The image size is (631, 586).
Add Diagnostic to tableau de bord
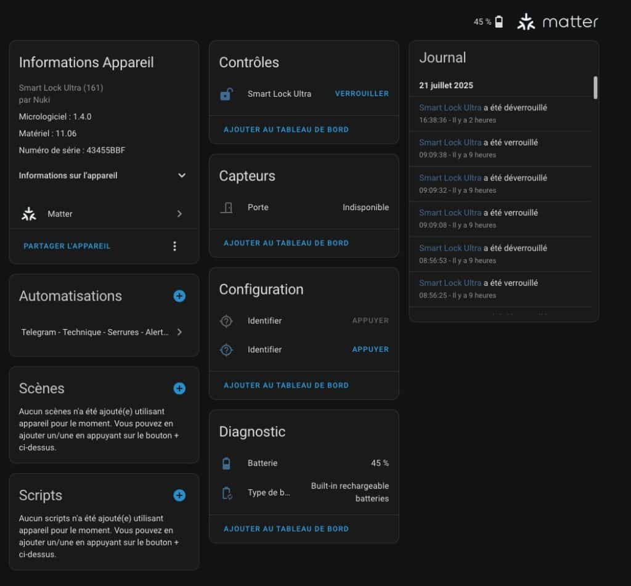pos(286,529)
